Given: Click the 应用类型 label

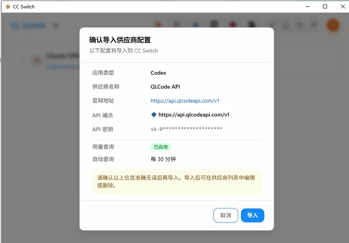Looking at the screenshot, I should pyautogui.click(x=103, y=73).
